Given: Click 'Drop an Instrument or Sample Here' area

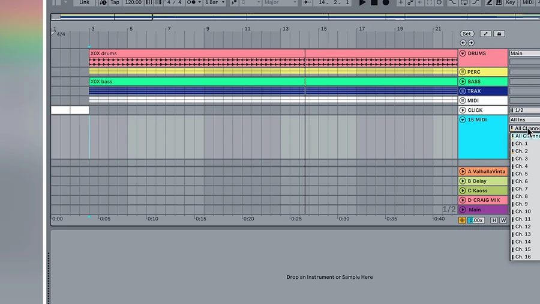Looking at the screenshot, I should (329, 277).
